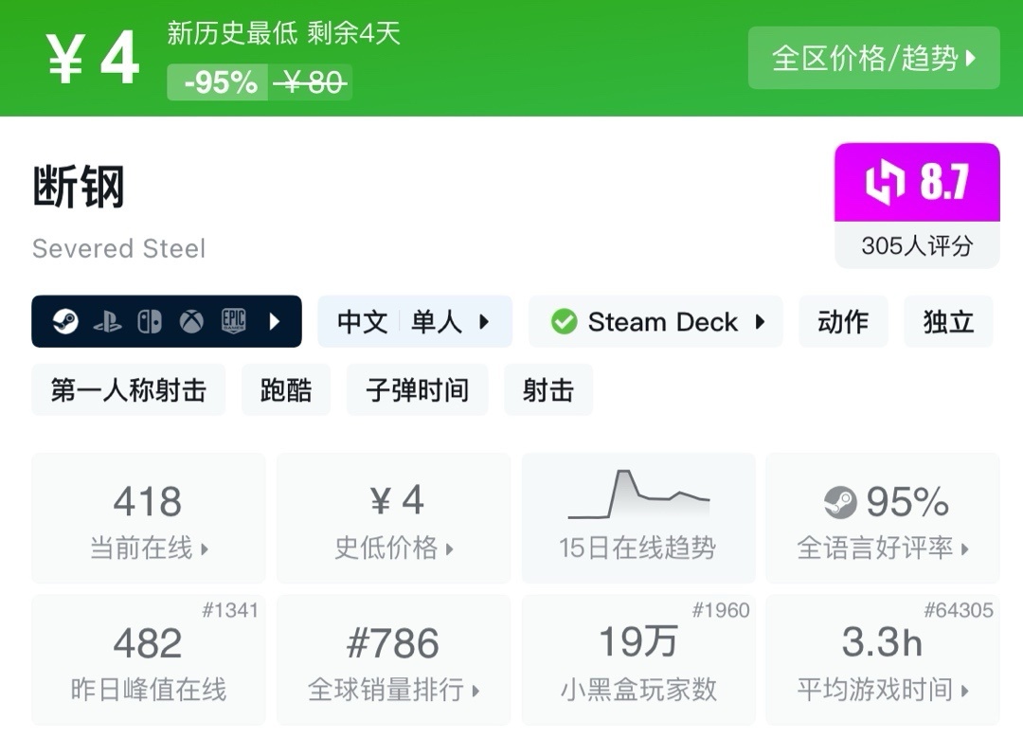
Task: Click the Xbox platform icon
Action: pyautogui.click(x=191, y=322)
